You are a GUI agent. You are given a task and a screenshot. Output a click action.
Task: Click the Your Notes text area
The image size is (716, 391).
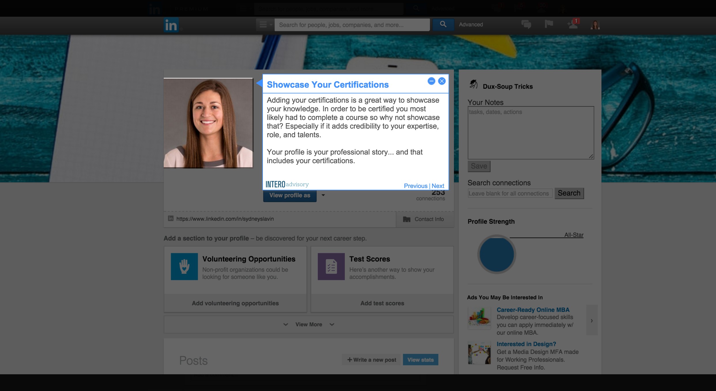pos(531,133)
